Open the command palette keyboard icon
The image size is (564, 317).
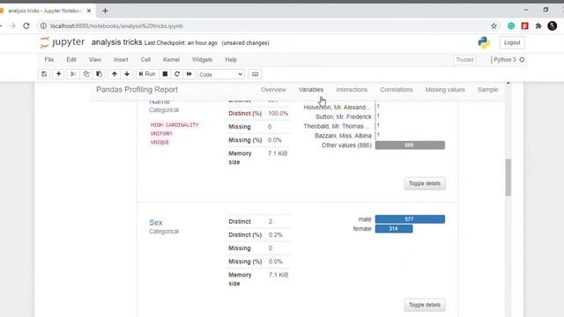(255, 74)
